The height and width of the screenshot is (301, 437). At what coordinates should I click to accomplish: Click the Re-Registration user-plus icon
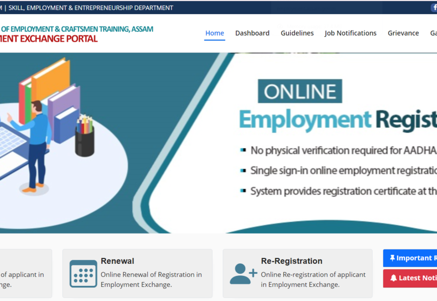[x=243, y=273]
